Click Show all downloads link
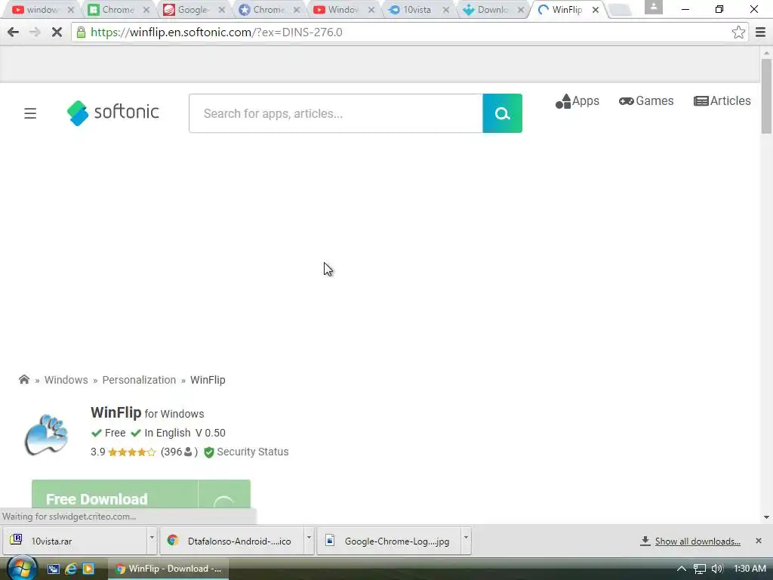 pos(697,541)
